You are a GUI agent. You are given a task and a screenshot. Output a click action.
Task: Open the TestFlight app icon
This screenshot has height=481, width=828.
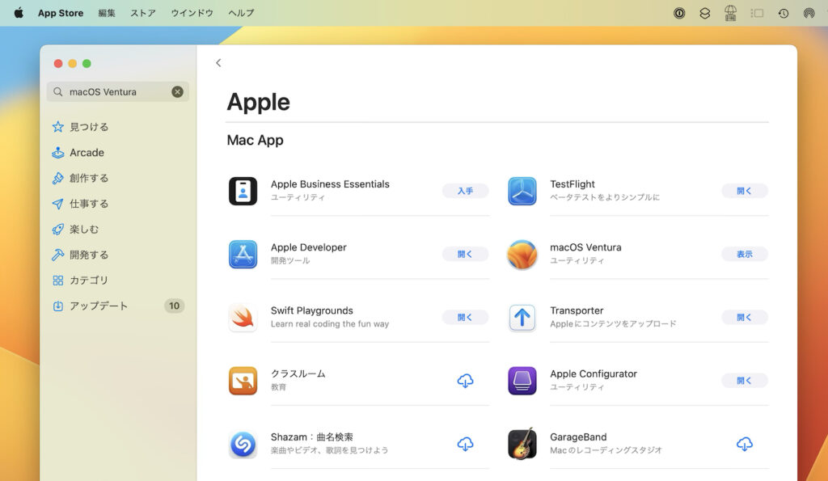coord(522,191)
